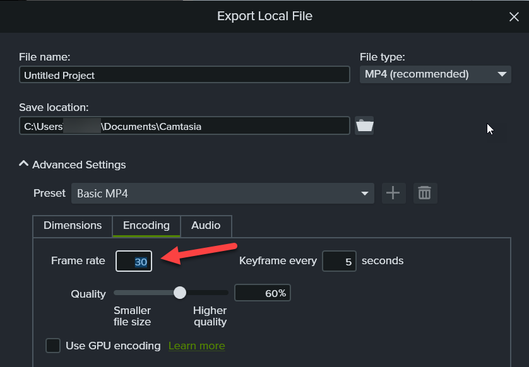Open the File type dropdown
The width and height of the screenshot is (529, 367).
pyautogui.click(x=436, y=74)
